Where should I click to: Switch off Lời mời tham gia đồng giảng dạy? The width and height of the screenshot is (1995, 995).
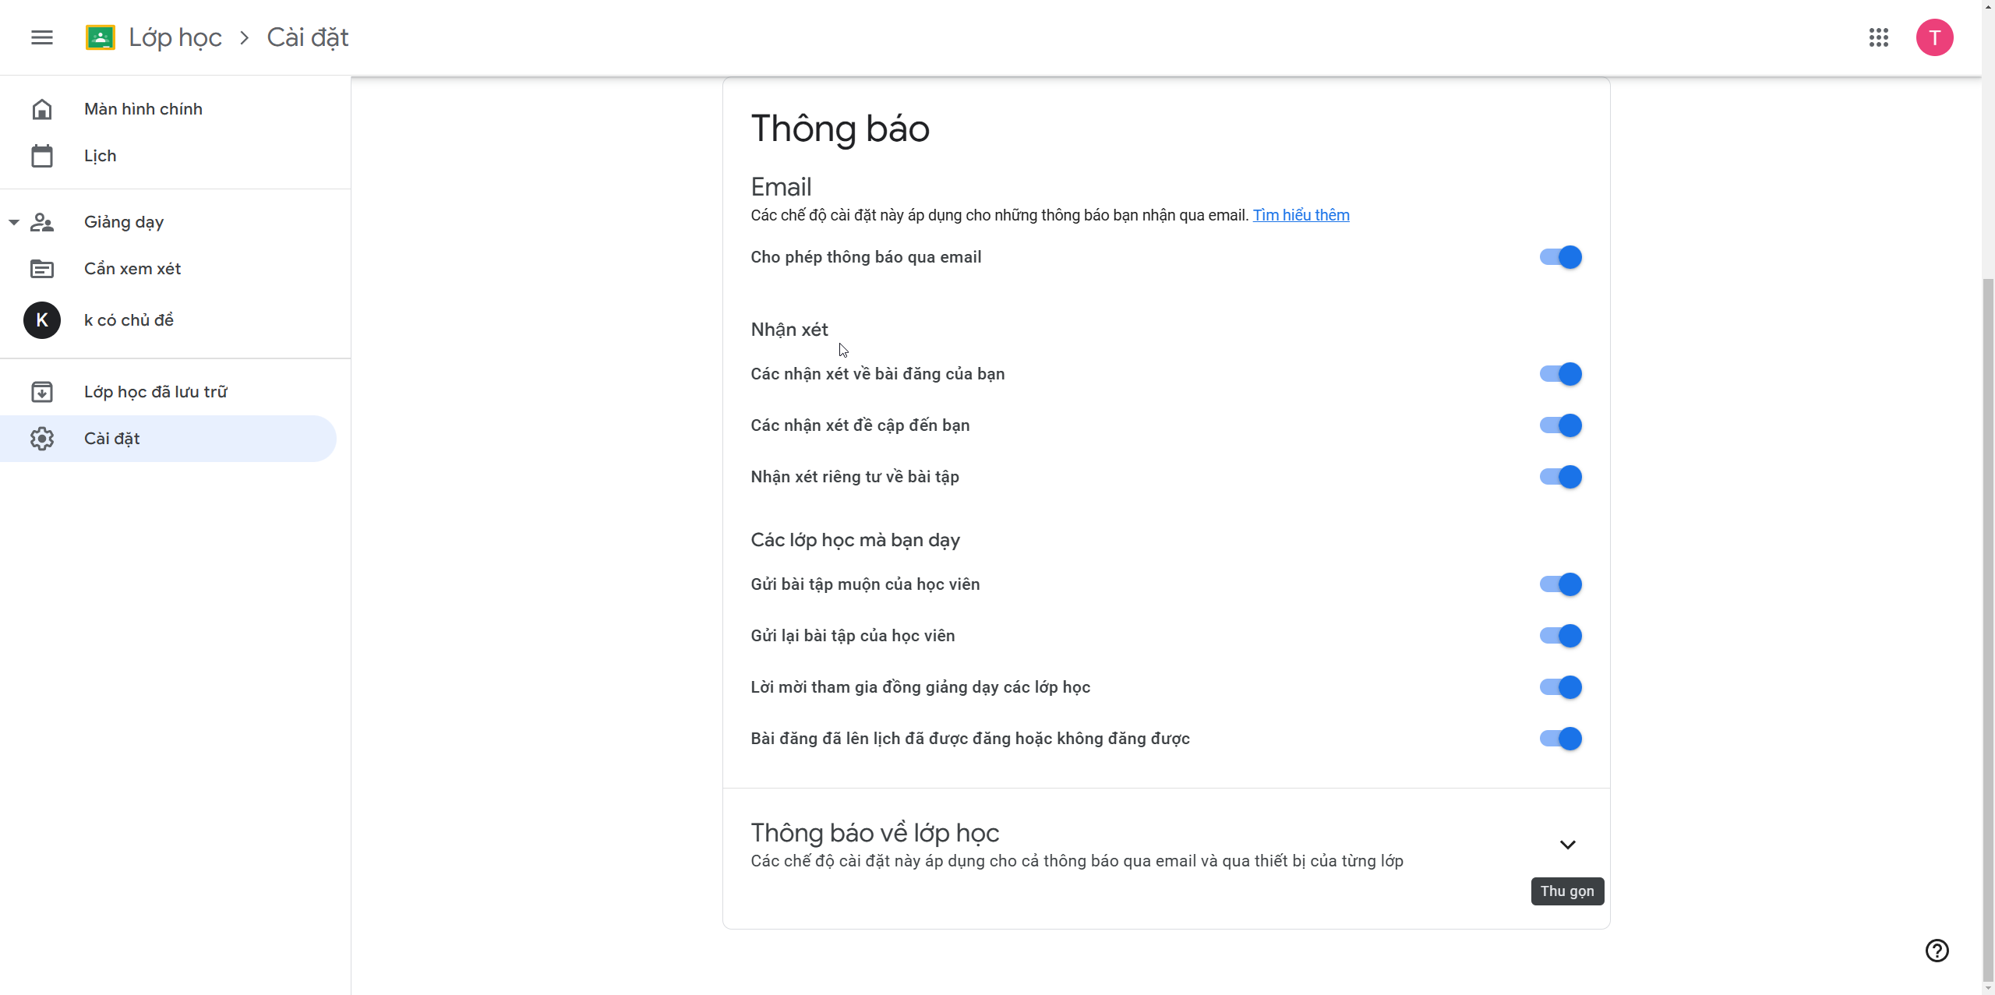[x=1560, y=687]
